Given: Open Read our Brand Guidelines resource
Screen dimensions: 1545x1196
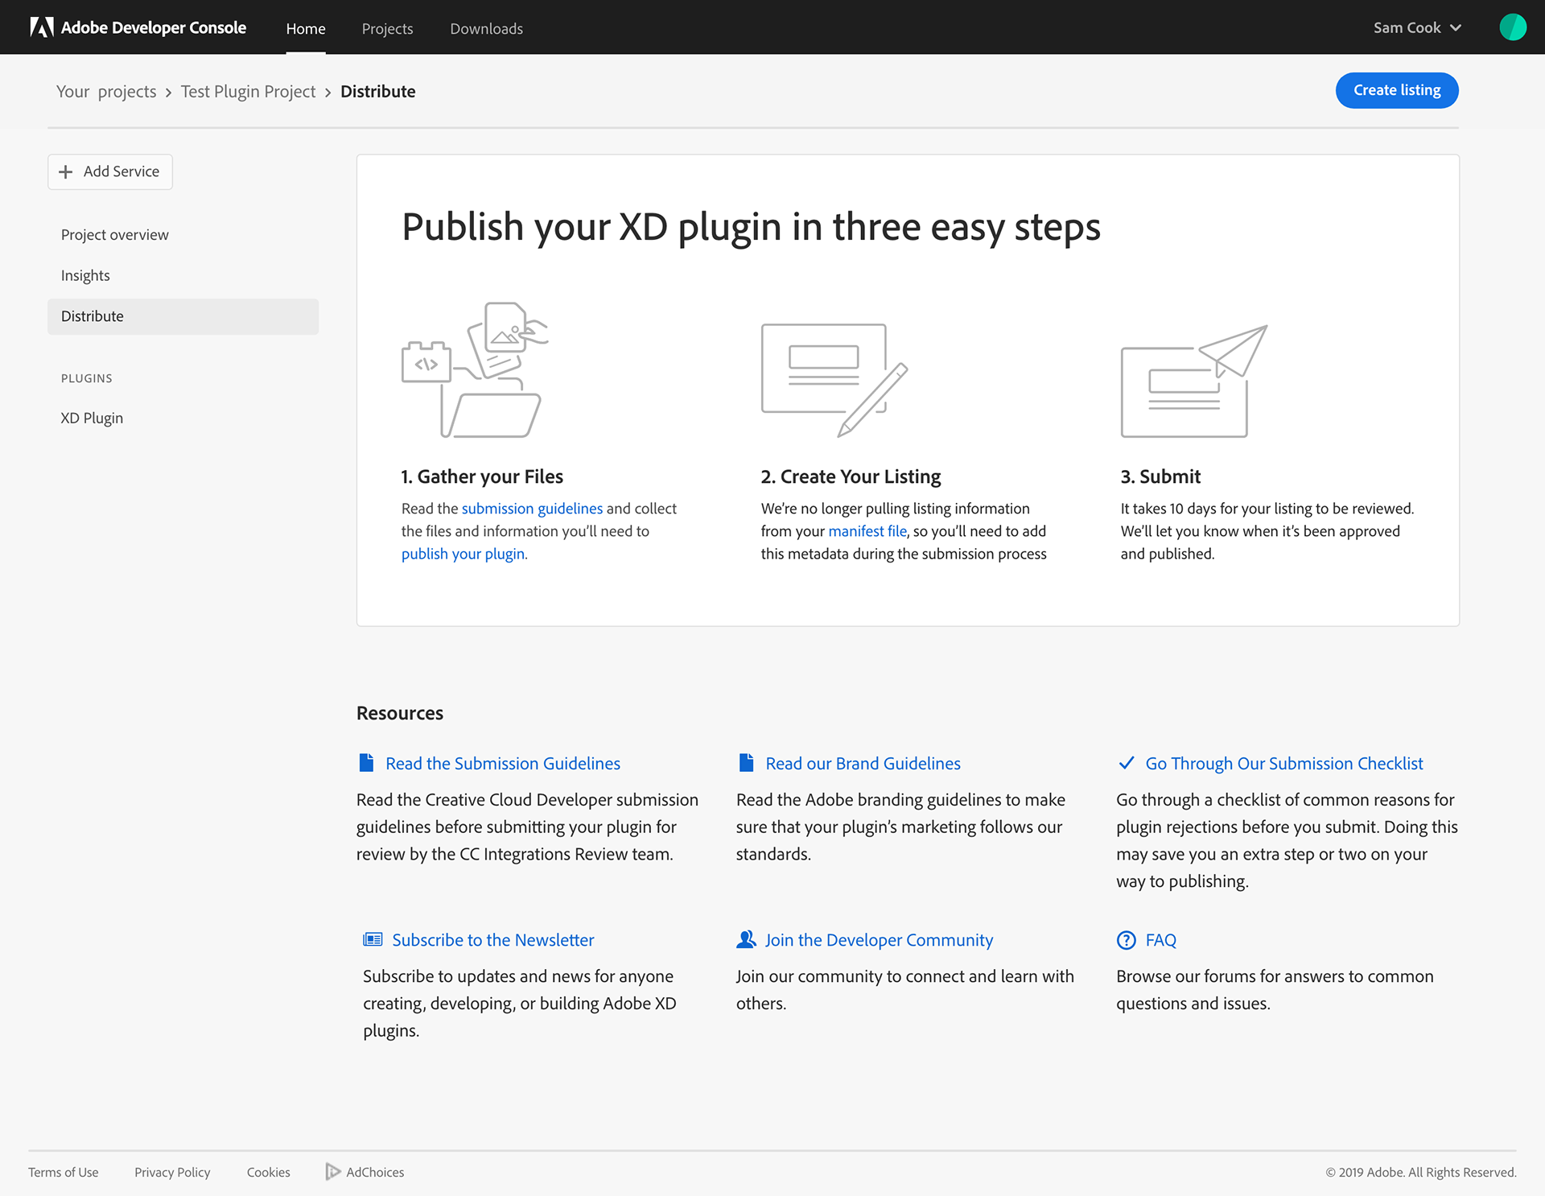Looking at the screenshot, I should tap(863, 763).
